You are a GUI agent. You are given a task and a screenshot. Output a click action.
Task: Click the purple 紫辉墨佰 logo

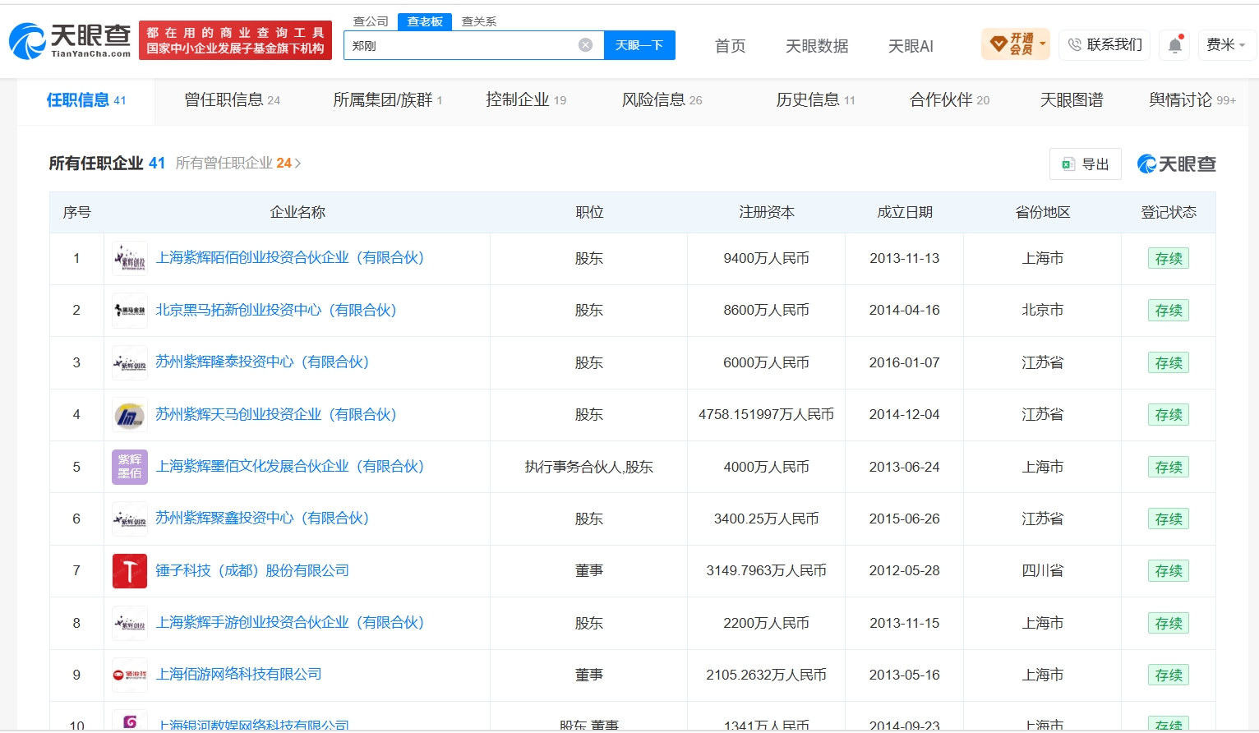pos(130,467)
